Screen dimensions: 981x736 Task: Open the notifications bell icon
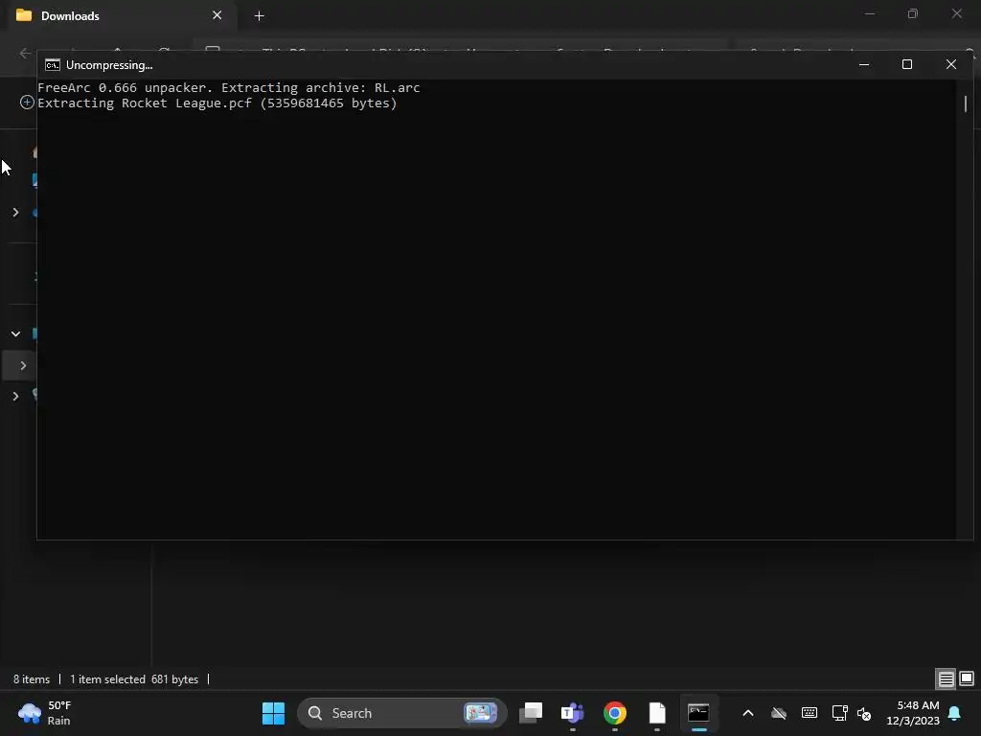point(955,713)
